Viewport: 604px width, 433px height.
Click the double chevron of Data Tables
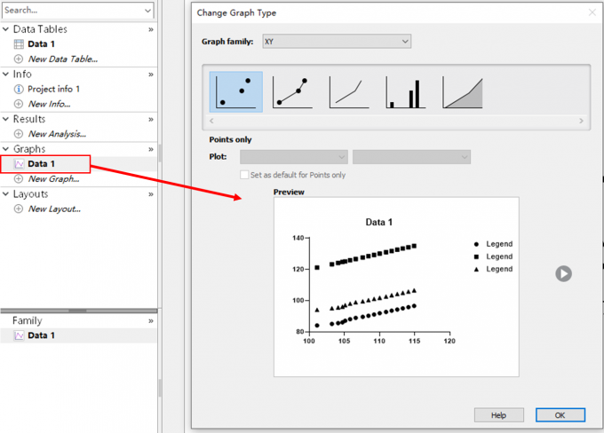coord(151,29)
